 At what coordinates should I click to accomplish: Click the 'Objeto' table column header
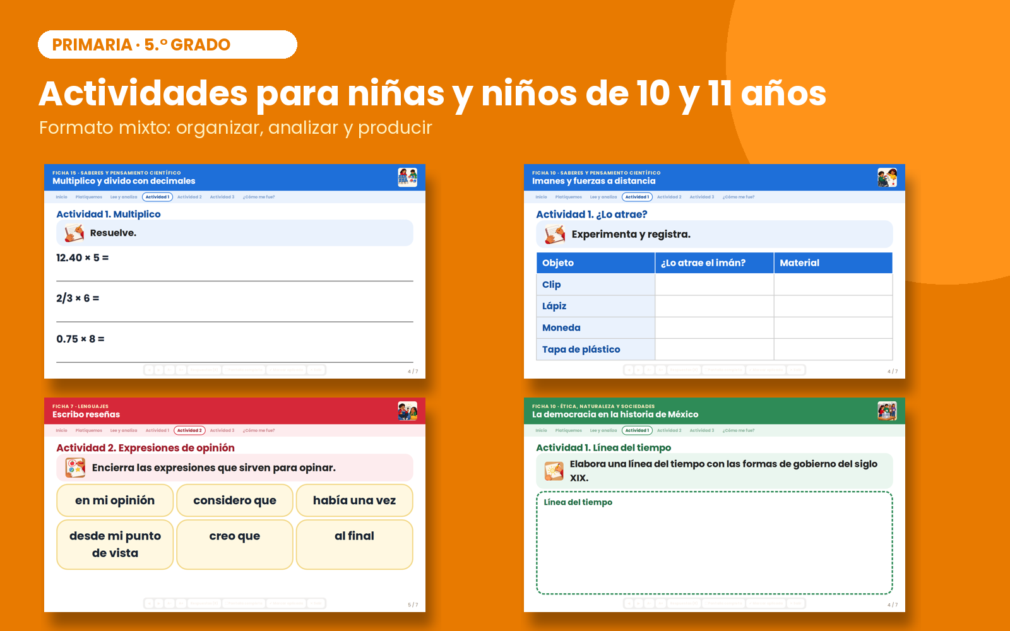[x=595, y=263]
